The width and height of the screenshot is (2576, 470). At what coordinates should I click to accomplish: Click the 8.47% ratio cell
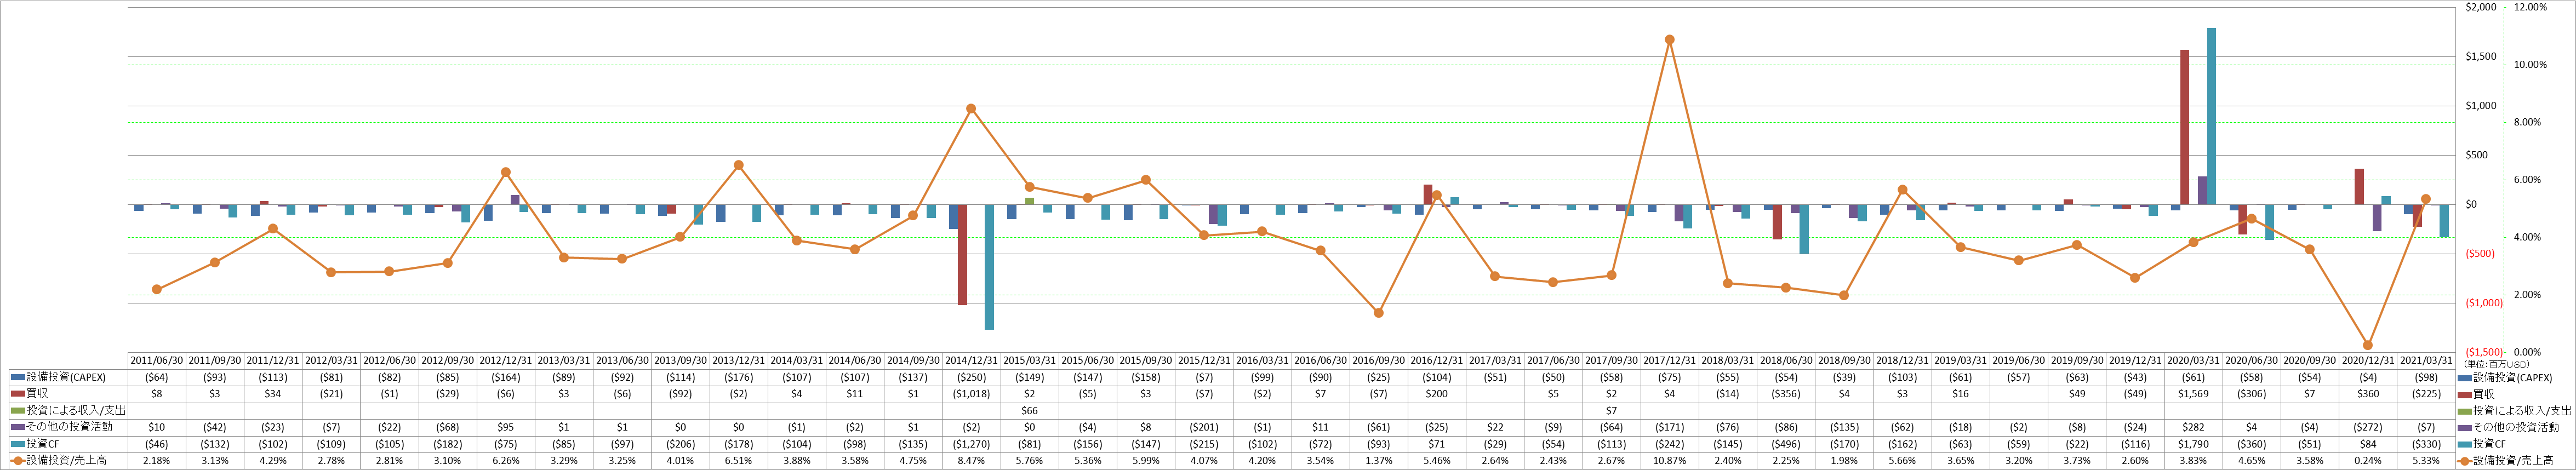click(x=971, y=461)
